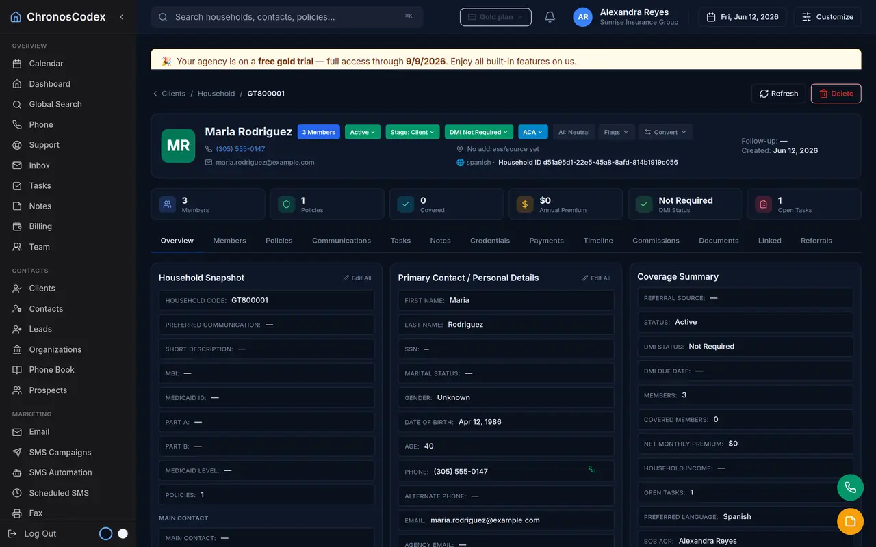Click Edit All in Household Snapshot
Image resolution: width=876 pixels, height=547 pixels.
tap(357, 278)
